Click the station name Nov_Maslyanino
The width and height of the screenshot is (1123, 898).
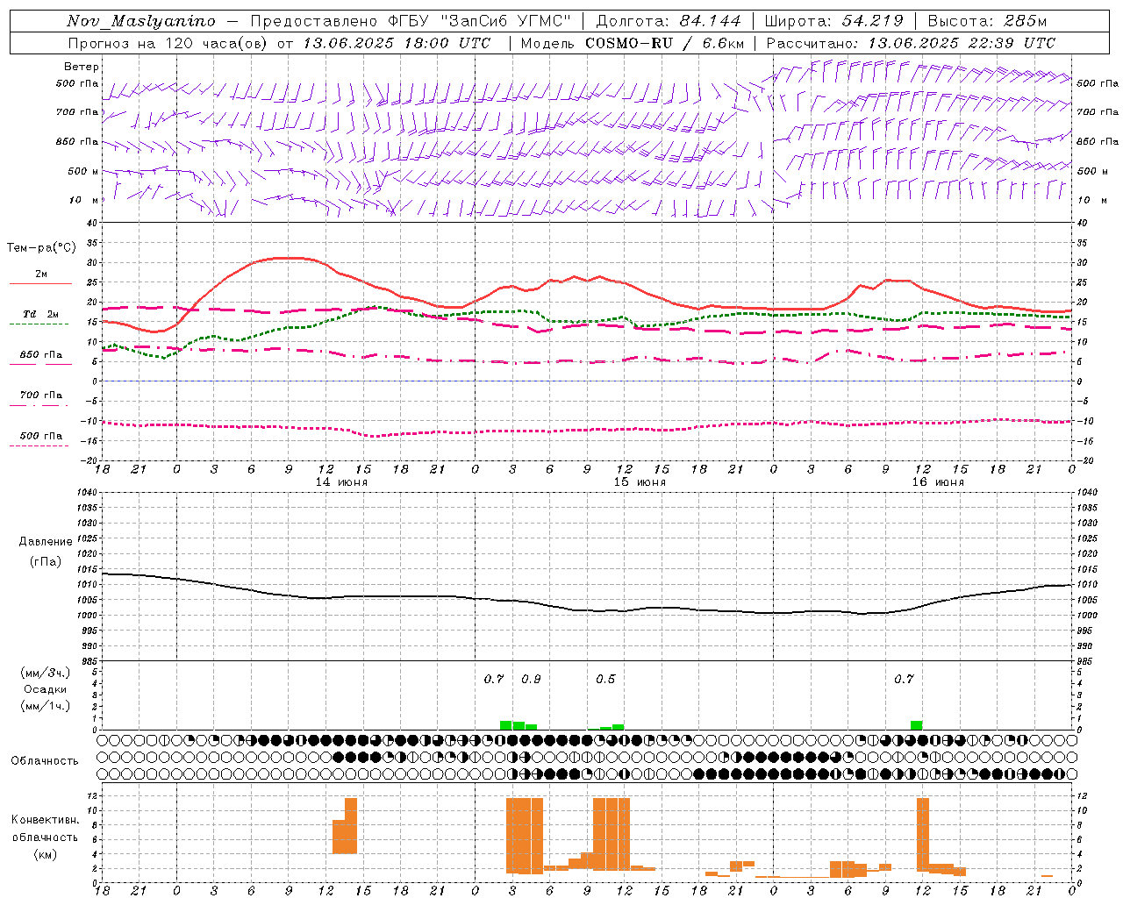(x=141, y=21)
